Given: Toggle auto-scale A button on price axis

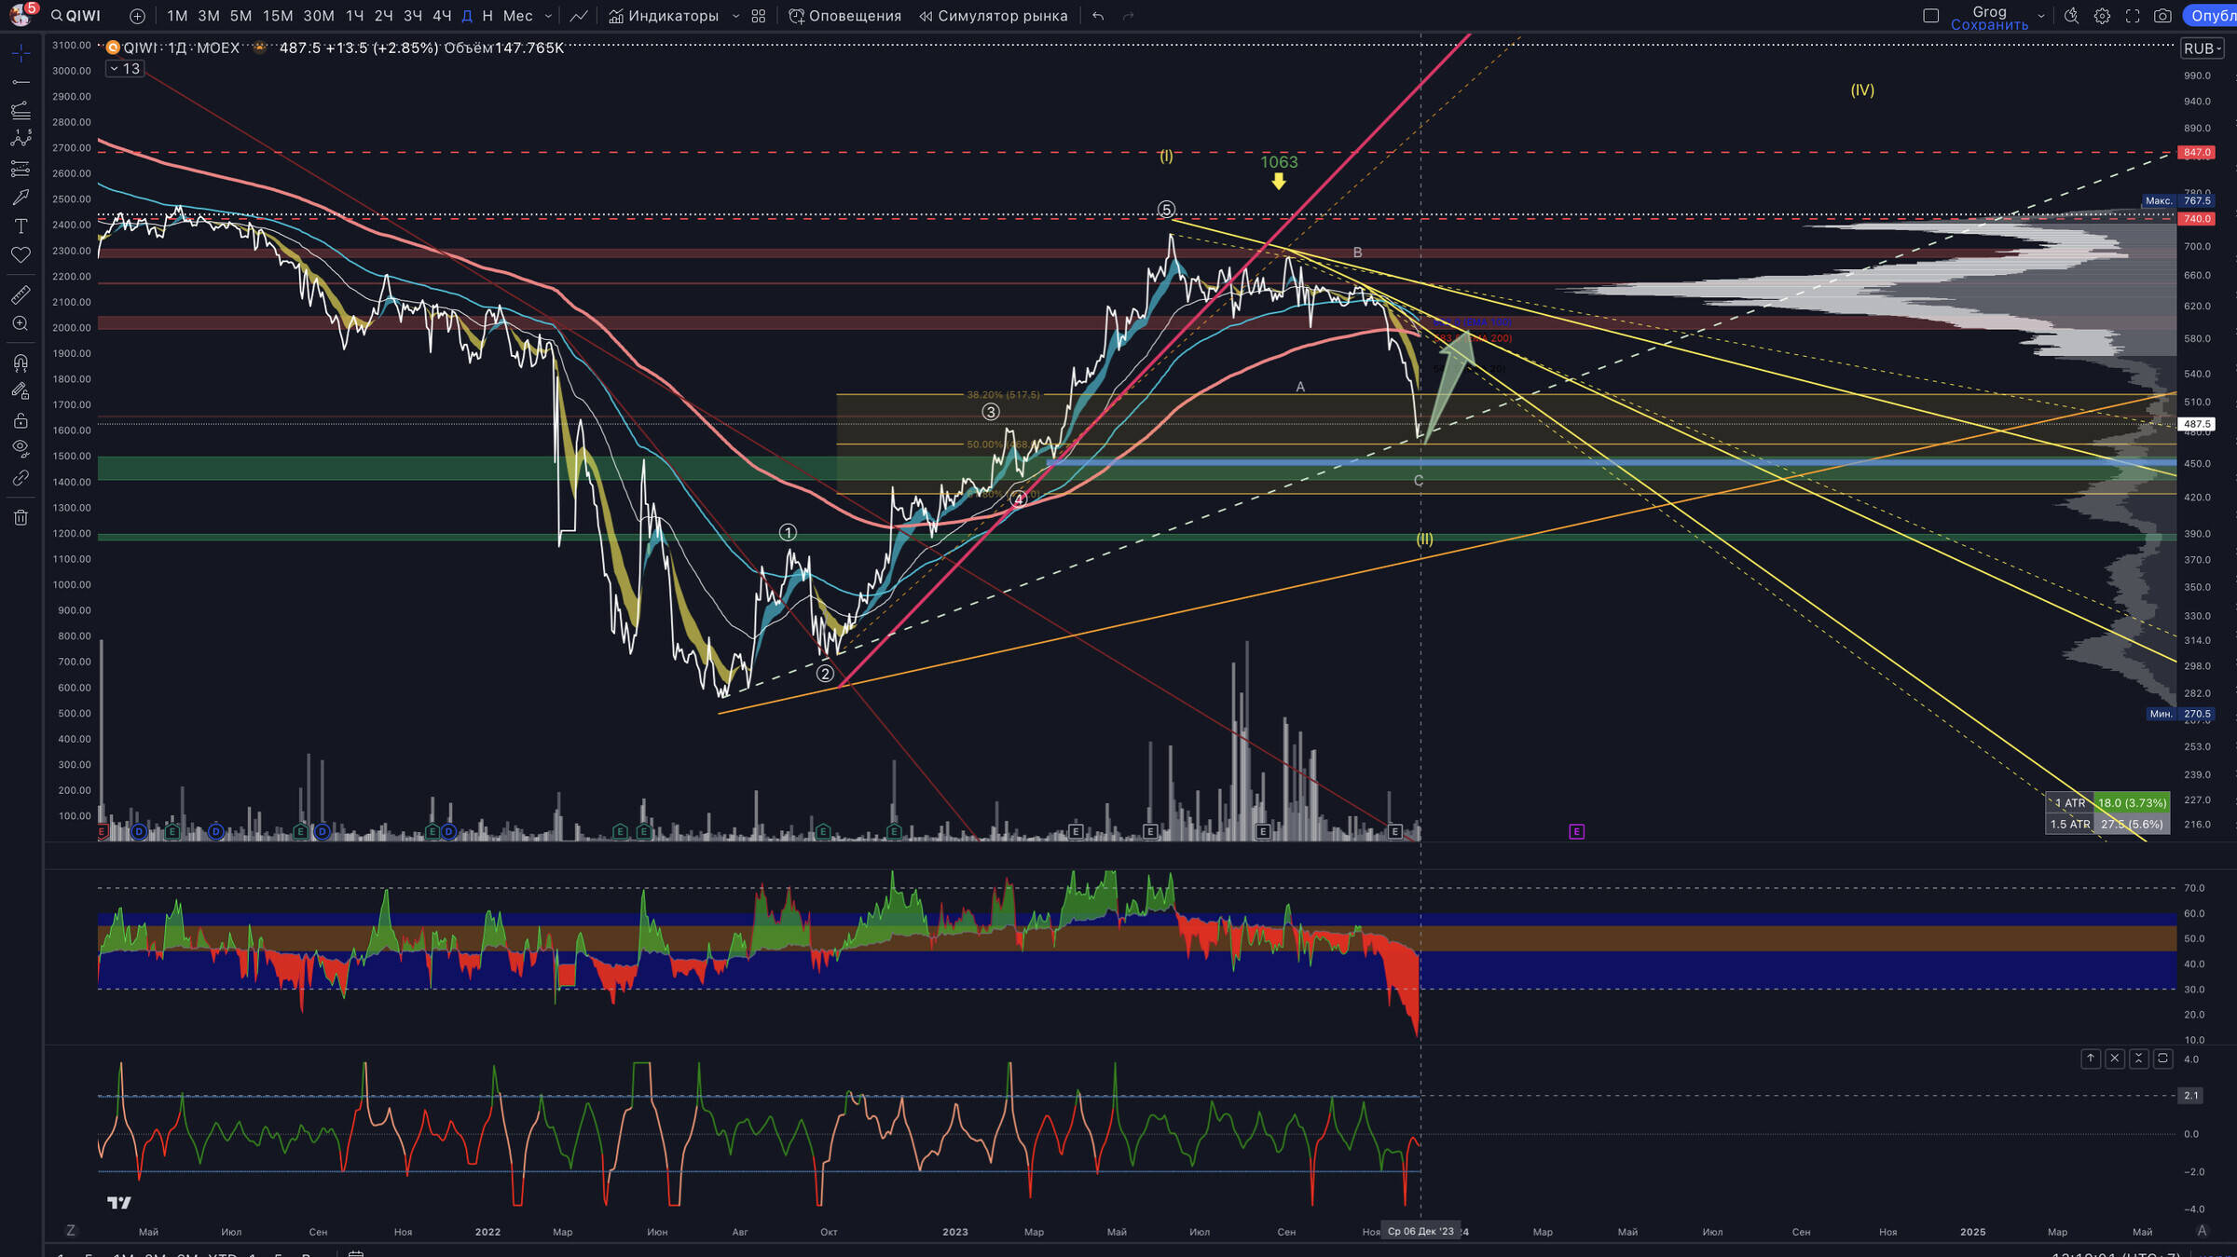Looking at the screenshot, I should [2202, 1231].
